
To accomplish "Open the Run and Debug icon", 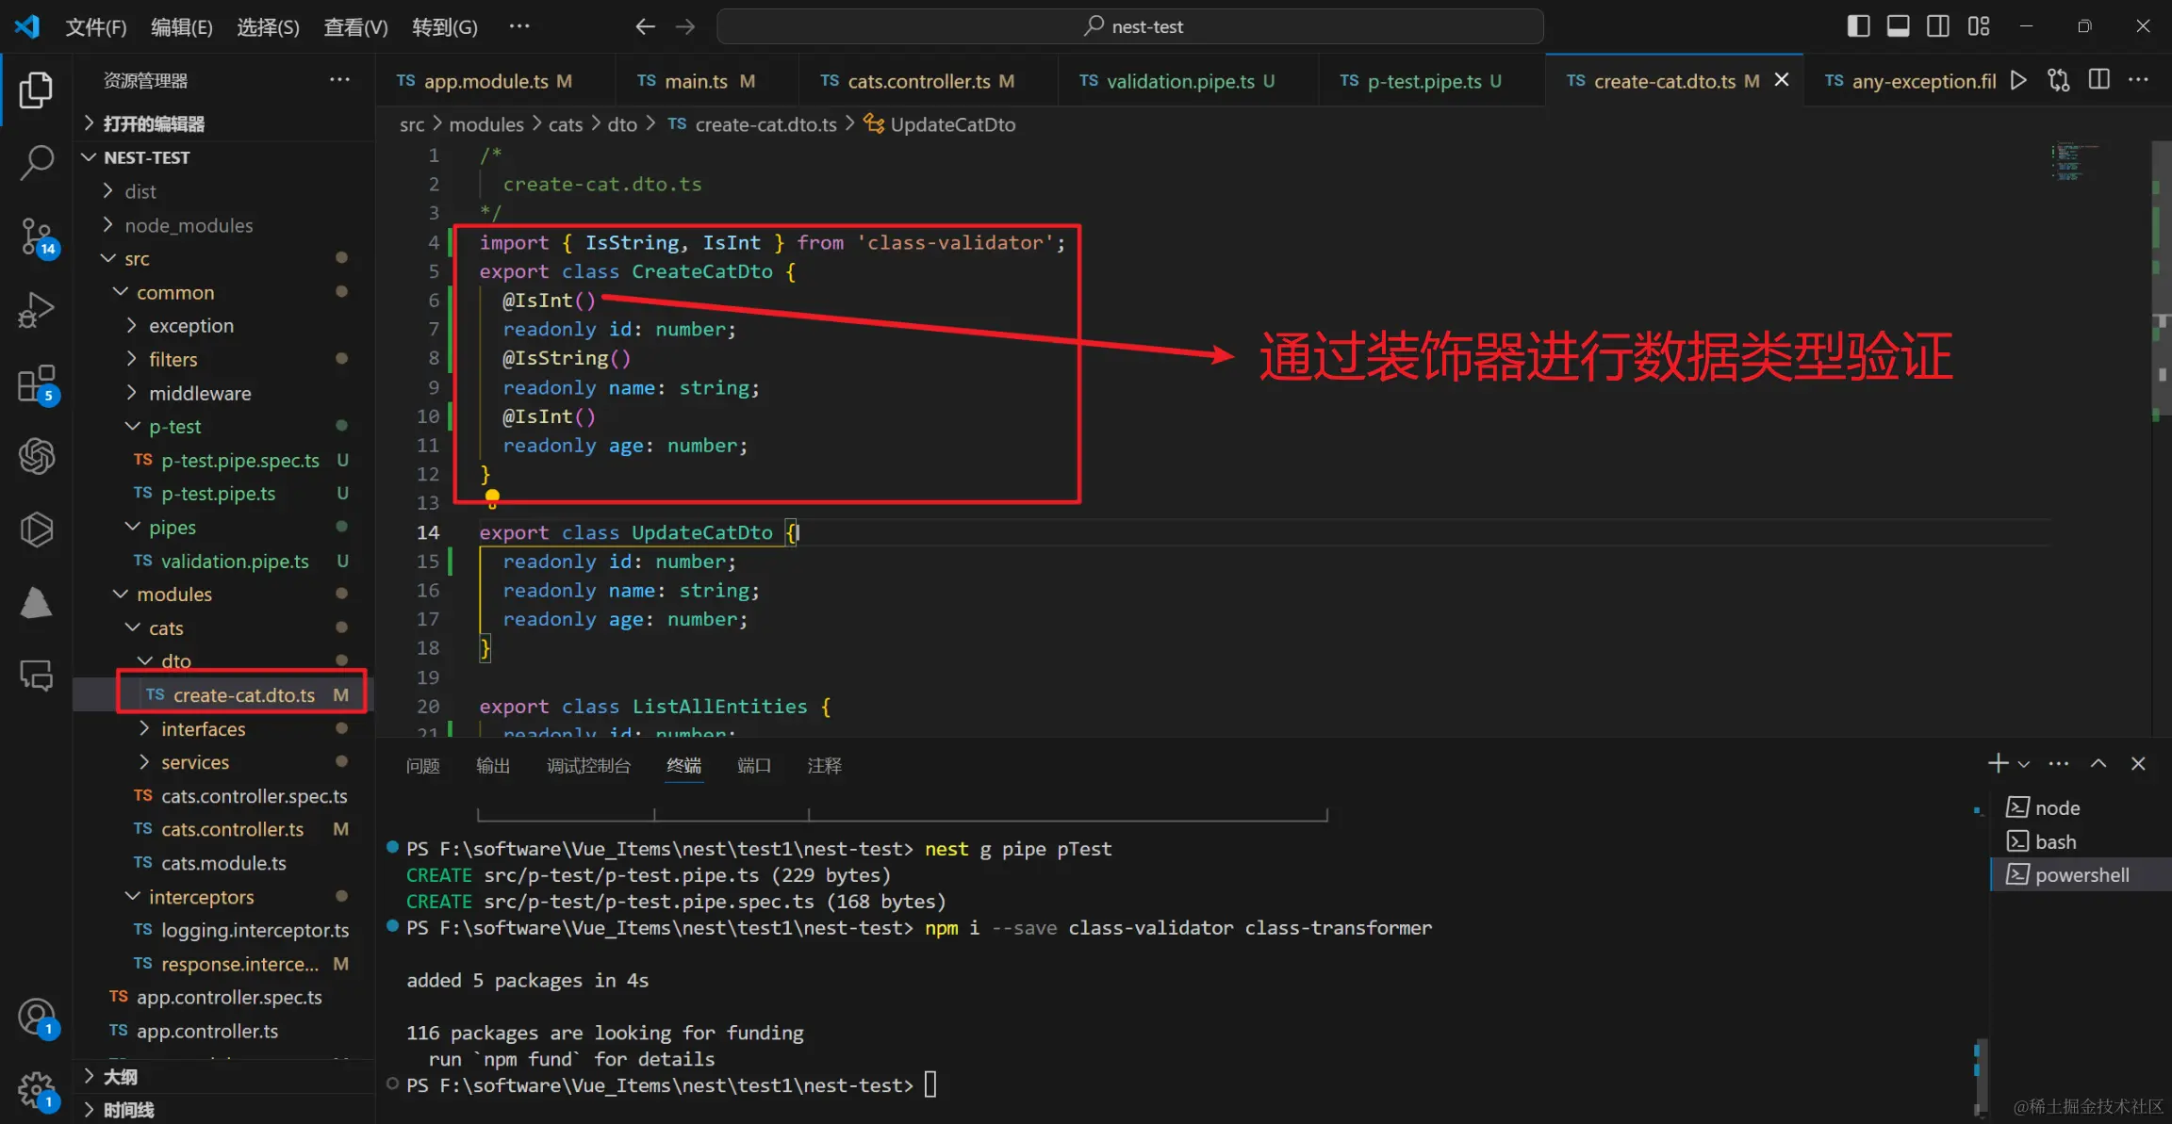I will [x=37, y=308].
